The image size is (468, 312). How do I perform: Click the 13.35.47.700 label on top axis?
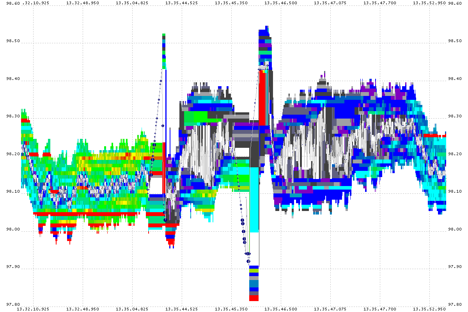(x=380, y=3)
